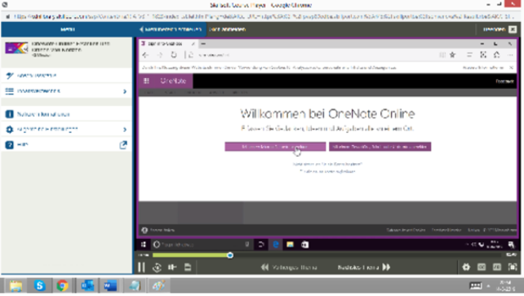524x296 pixels.
Task: Open Edge more options ellipsis
Action: pyautogui.click(x=510, y=55)
